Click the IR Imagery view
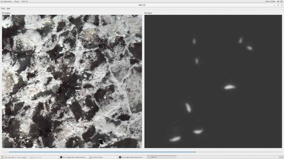Image resolution: width=284 pixels, height=159 pixels. (213, 81)
